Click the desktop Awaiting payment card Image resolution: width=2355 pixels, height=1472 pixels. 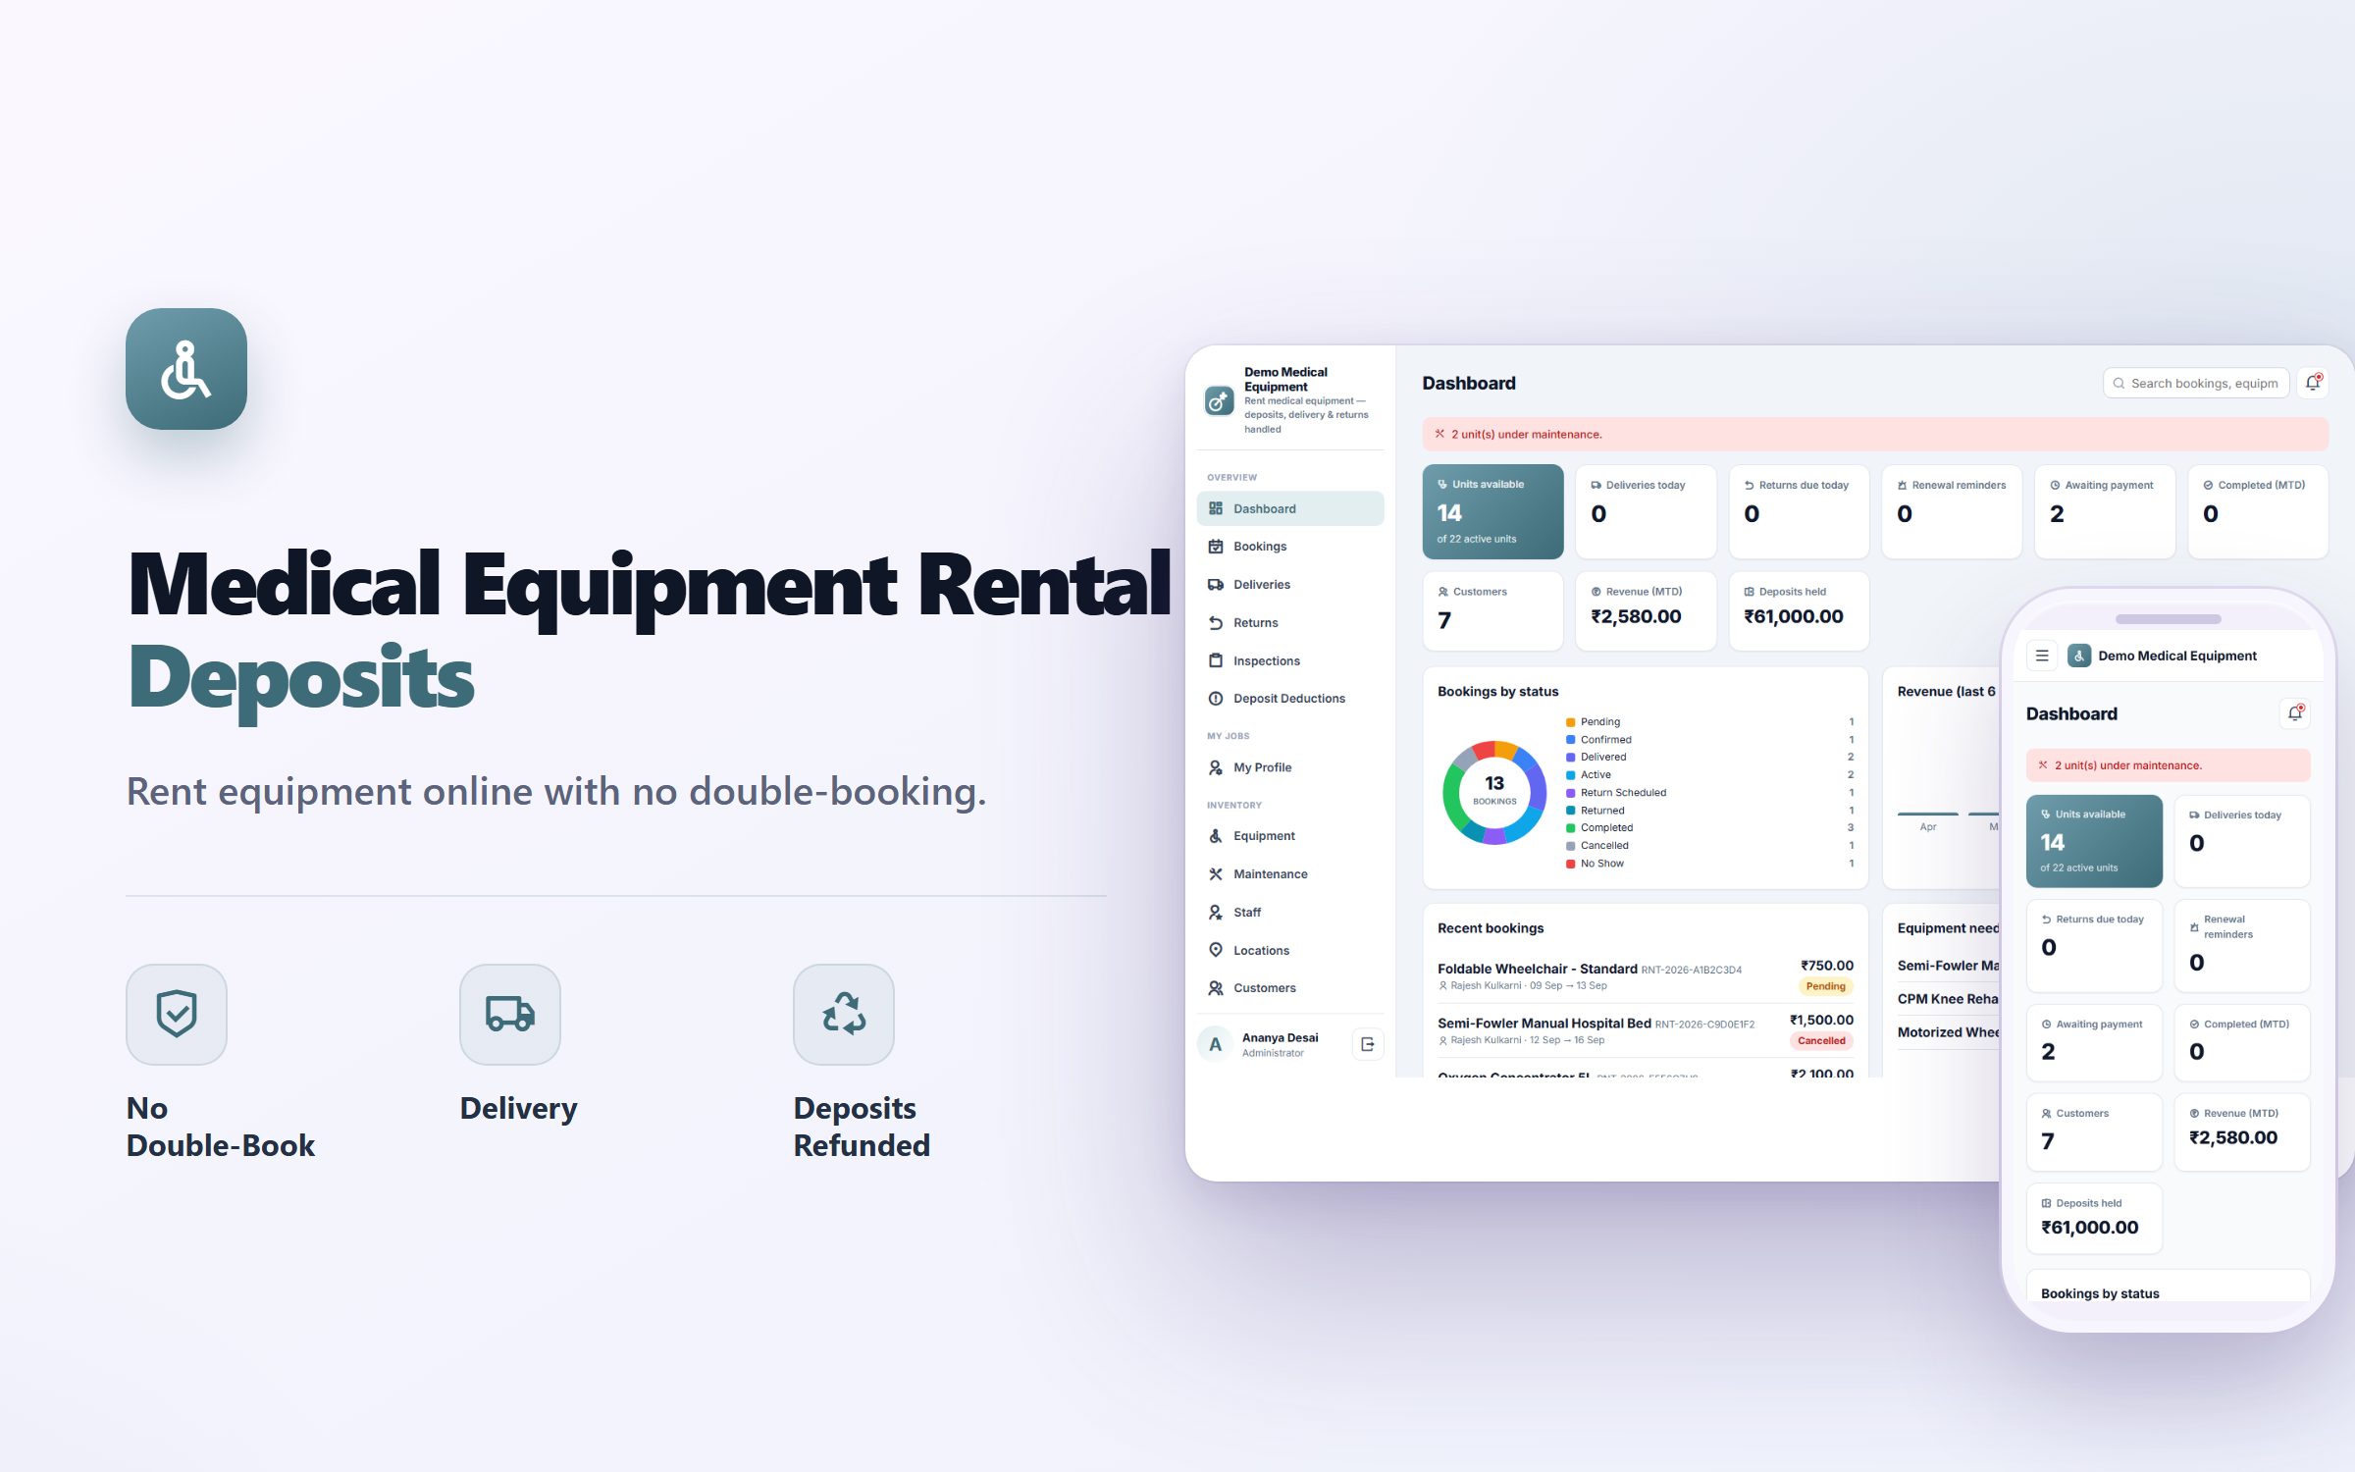coord(2105,511)
